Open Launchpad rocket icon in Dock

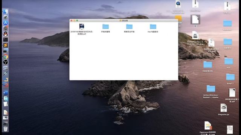coord(6,17)
